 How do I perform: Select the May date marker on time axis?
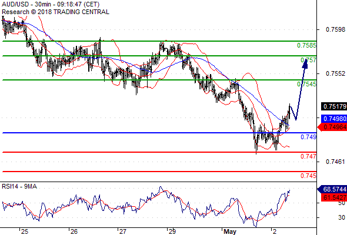click(230, 231)
